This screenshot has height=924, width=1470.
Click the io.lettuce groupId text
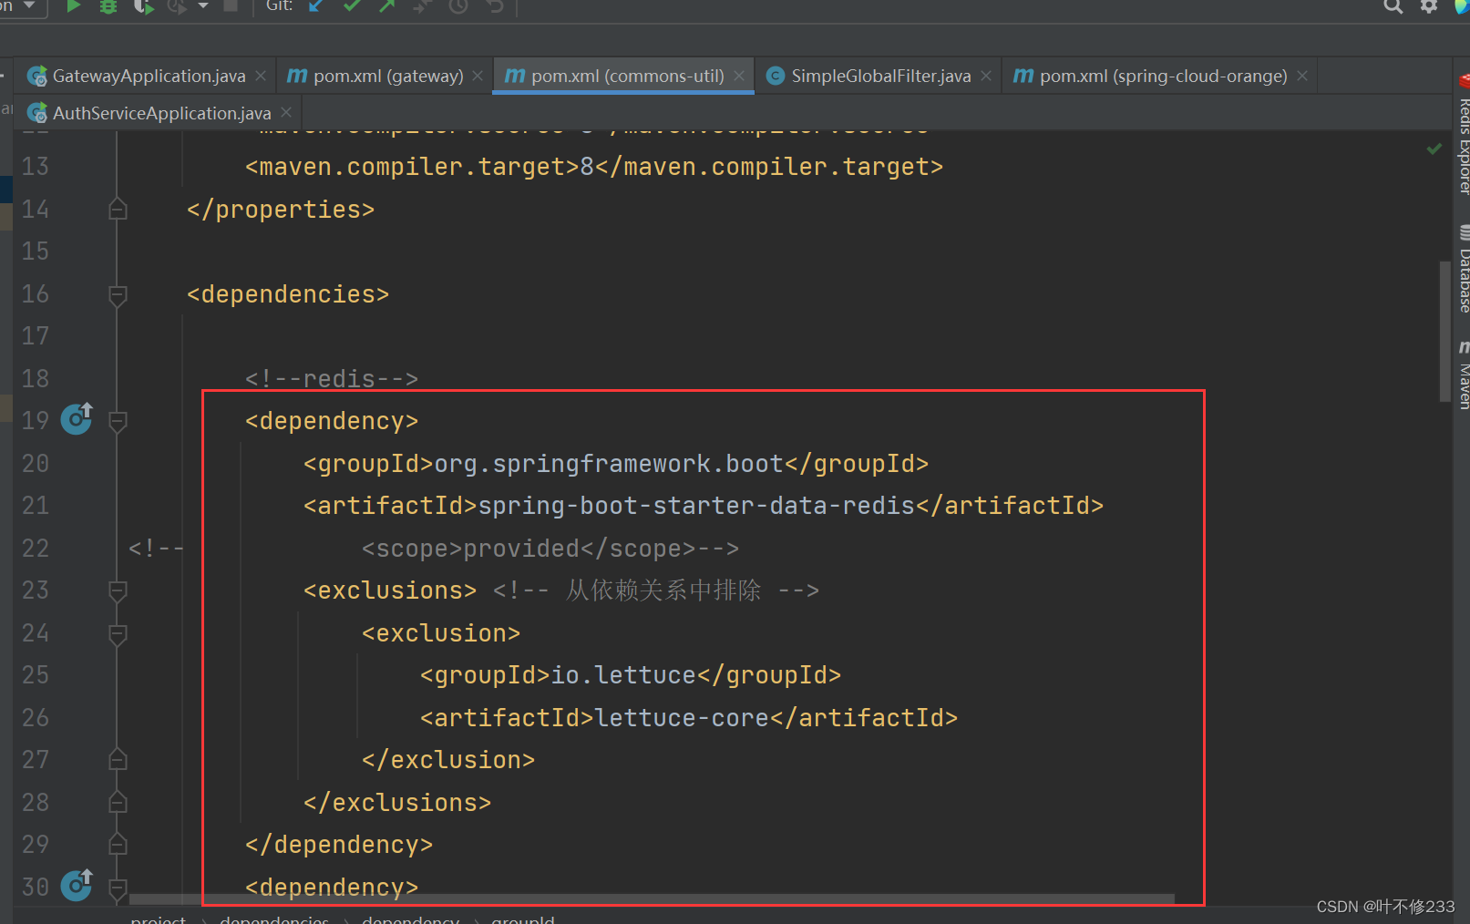click(x=623, y=675)
